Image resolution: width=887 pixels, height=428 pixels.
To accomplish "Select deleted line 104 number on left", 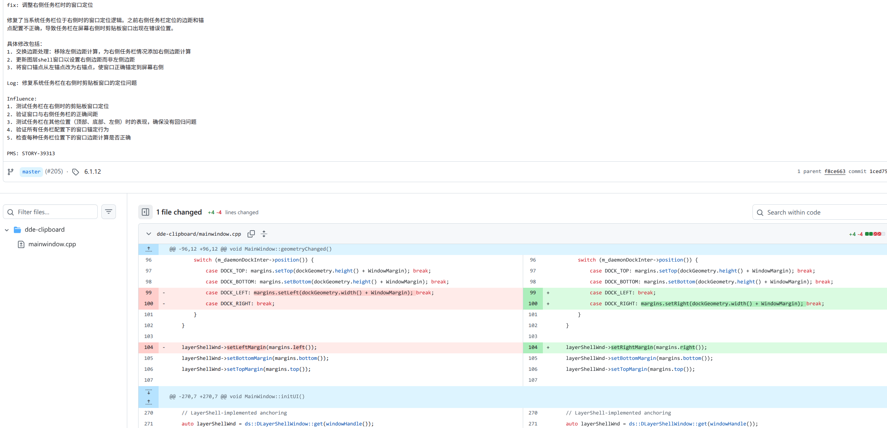I will [x=149, y=347].
